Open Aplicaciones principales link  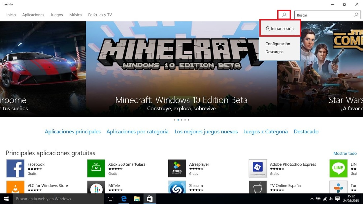pyautogui.click(x=73, y=131)
